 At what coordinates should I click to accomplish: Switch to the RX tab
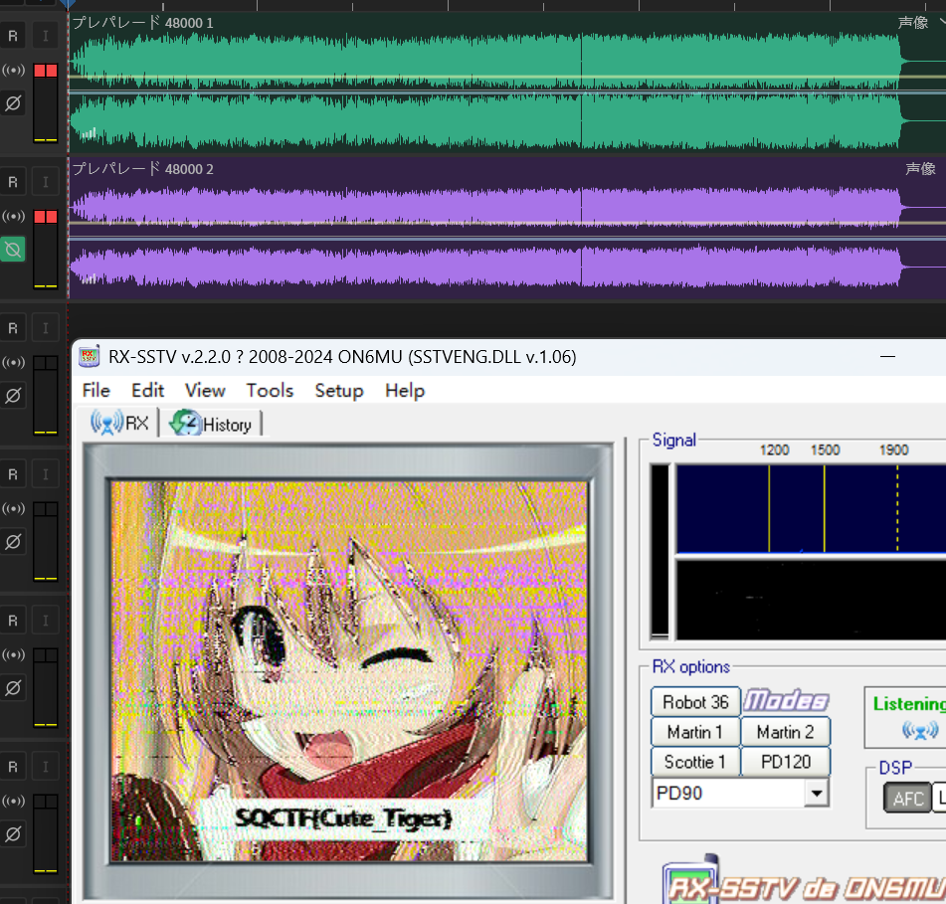tap(119, 423)
